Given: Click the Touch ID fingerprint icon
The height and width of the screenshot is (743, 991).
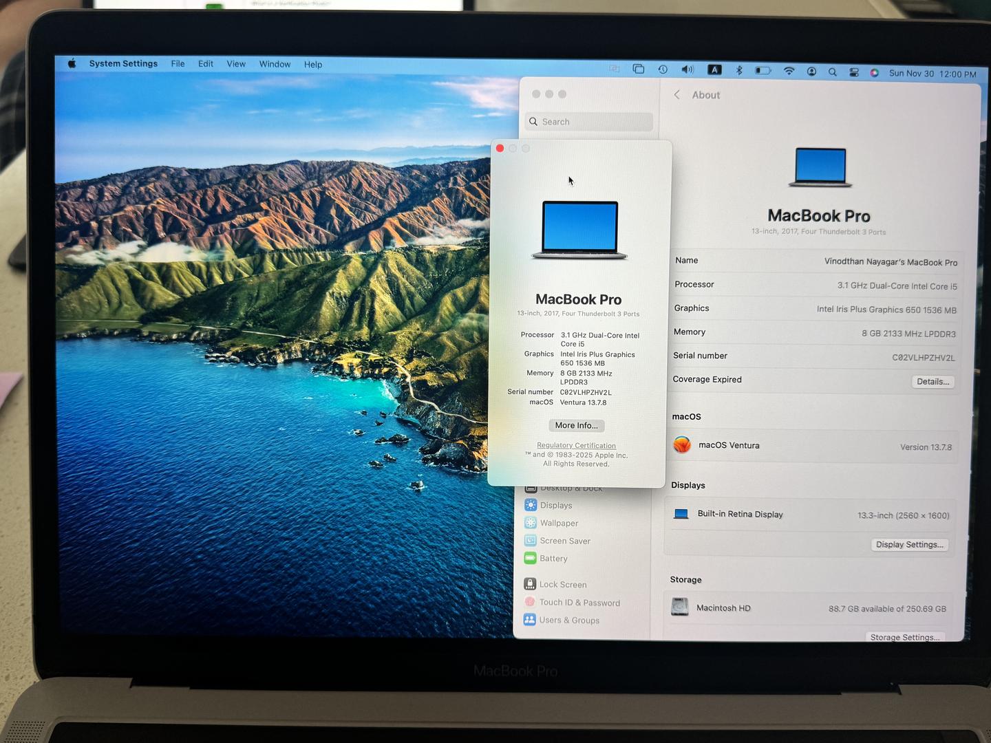Looking at the screenshot, I should [x=530, y=601].
